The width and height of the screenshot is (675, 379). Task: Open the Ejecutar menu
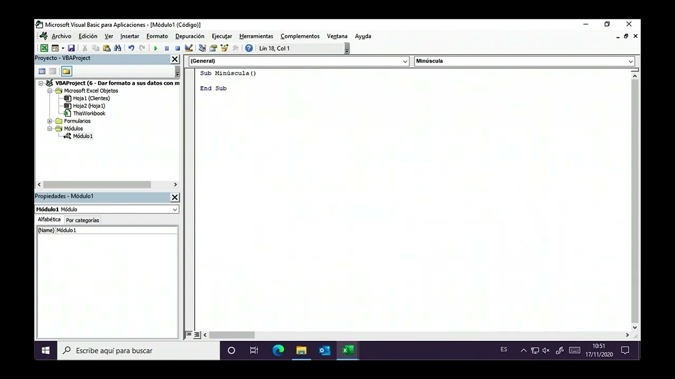pyautogui.click(x=222, y=36)
